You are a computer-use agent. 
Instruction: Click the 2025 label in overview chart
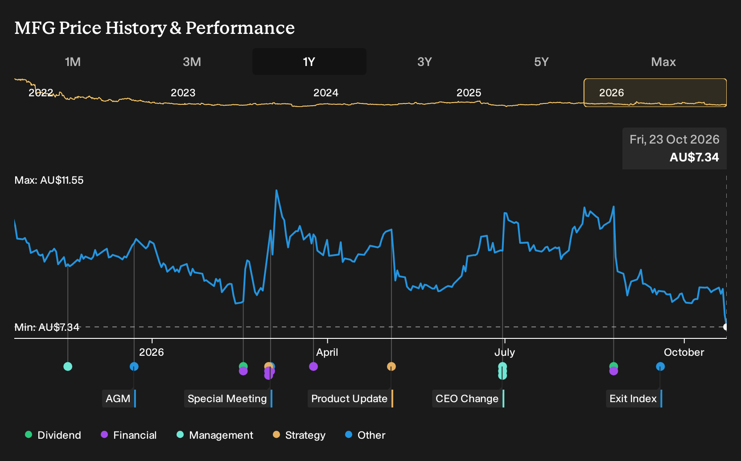[x=469, y=93]
